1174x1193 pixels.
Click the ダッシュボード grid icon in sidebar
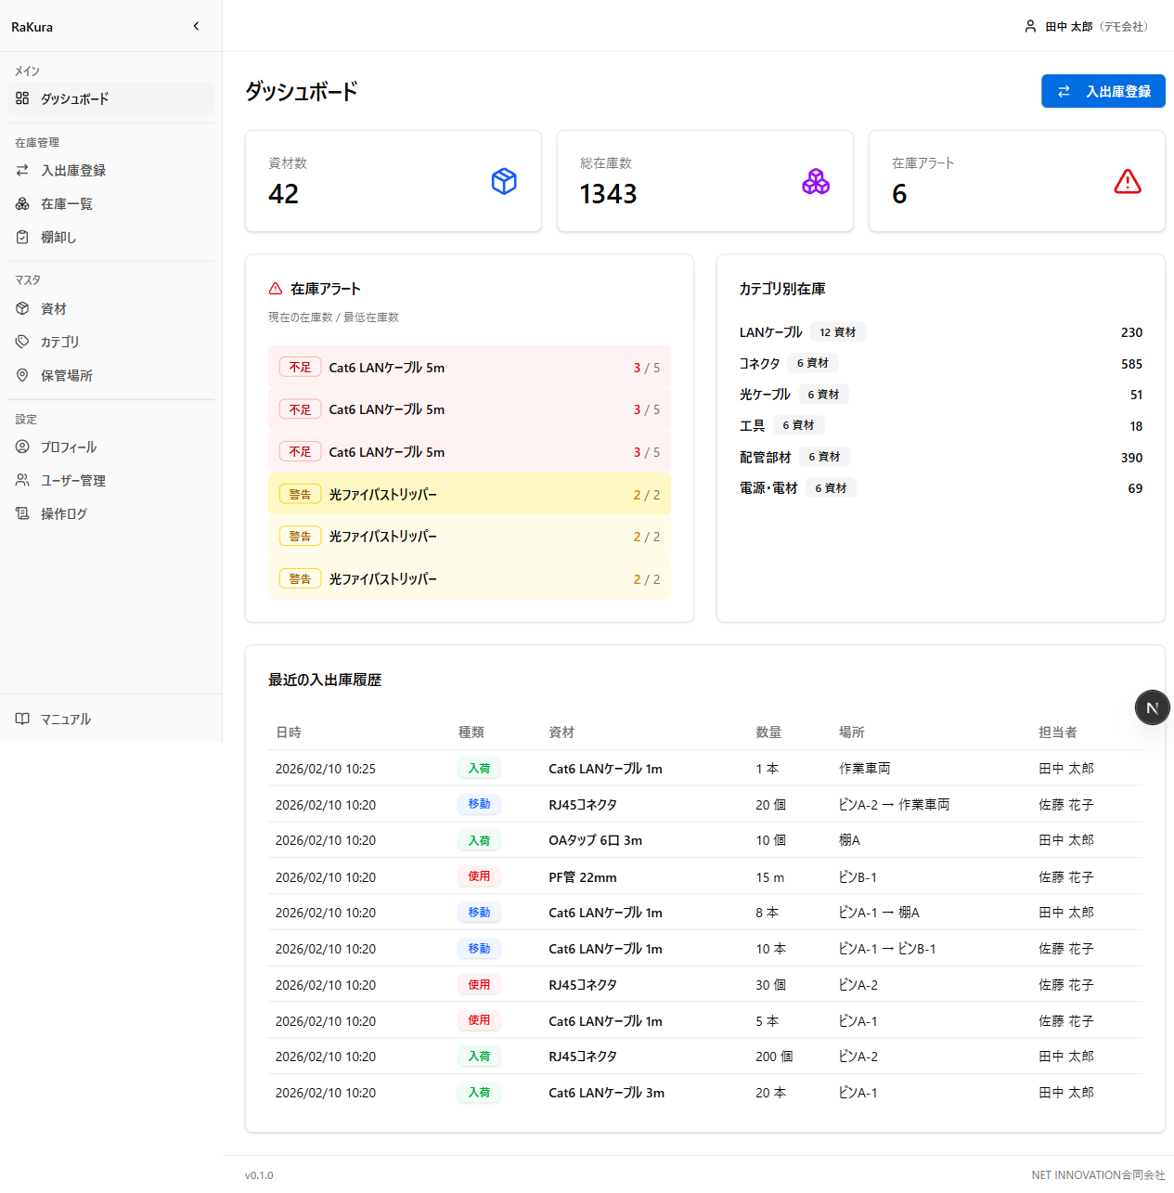click(x=22, y=98)
